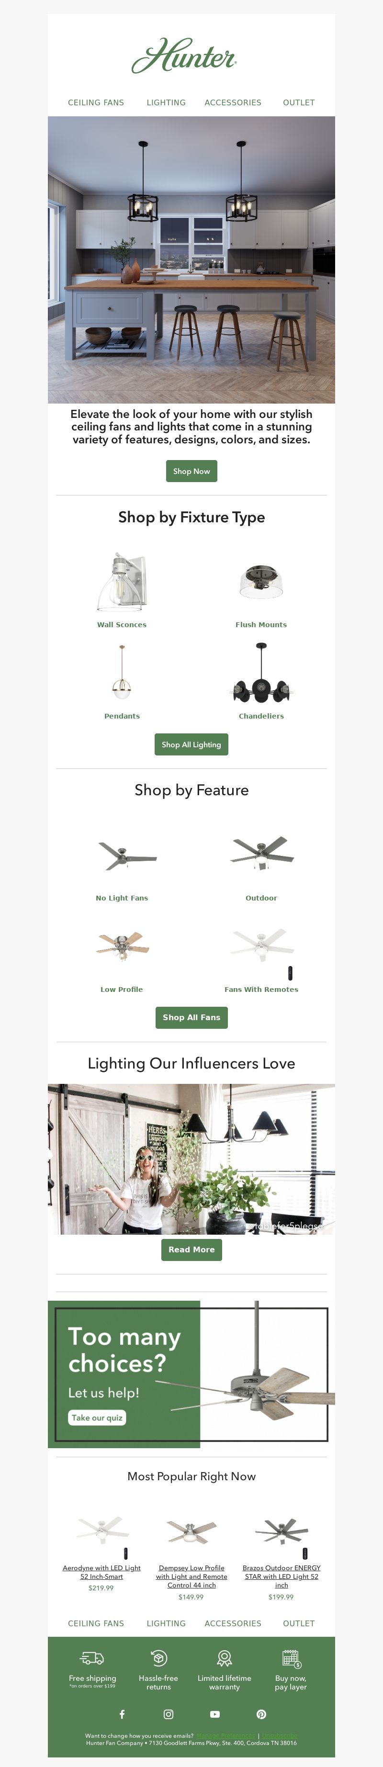This screenshot has width=383, height=1767.
Task: Open Hunter's Instagram page icon
Action: click(x=168, y=1713)
